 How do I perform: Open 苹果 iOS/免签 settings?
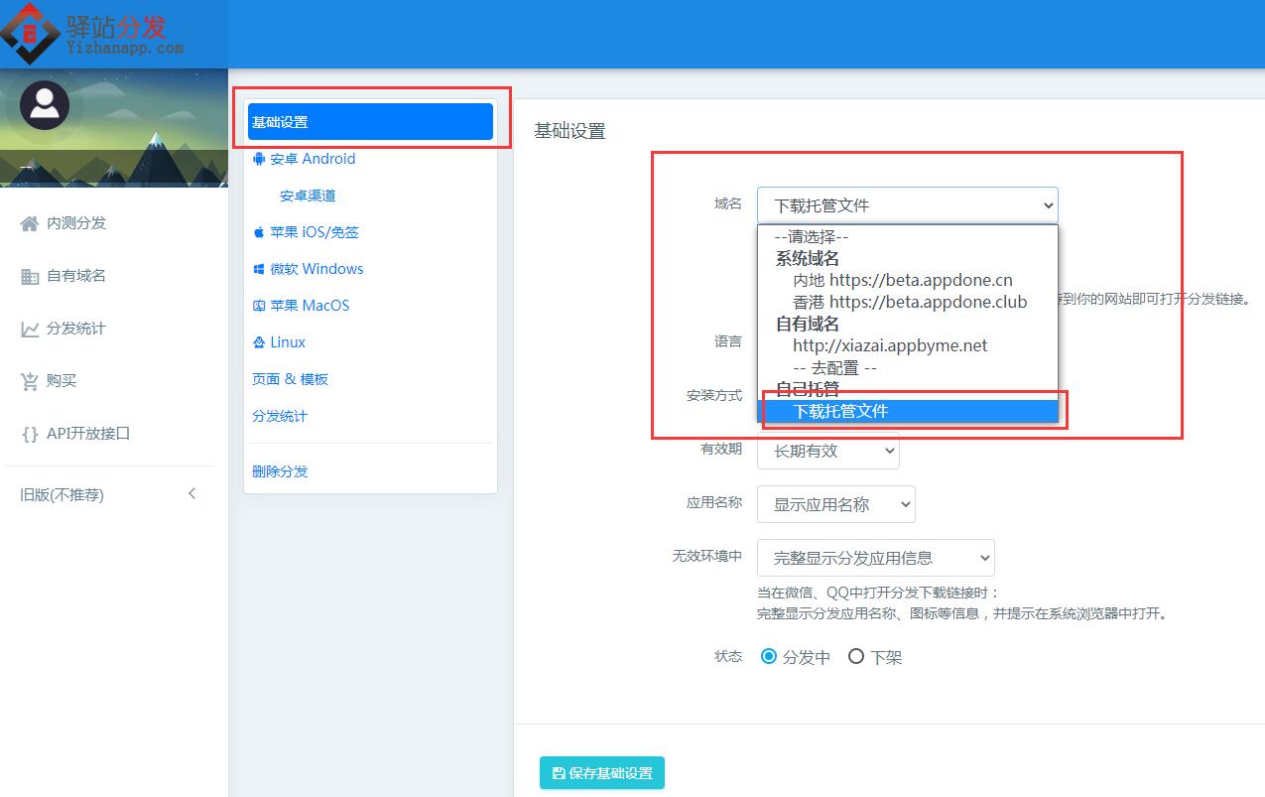[x=315, y=232]
